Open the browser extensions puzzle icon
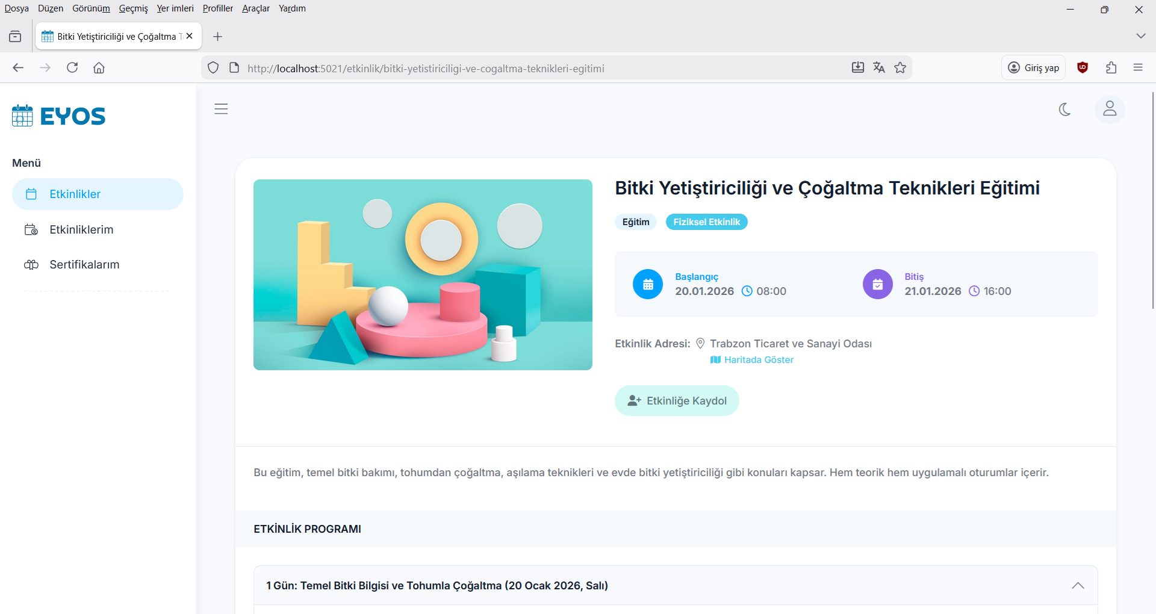1156x614 pixels. [1111, 68]
